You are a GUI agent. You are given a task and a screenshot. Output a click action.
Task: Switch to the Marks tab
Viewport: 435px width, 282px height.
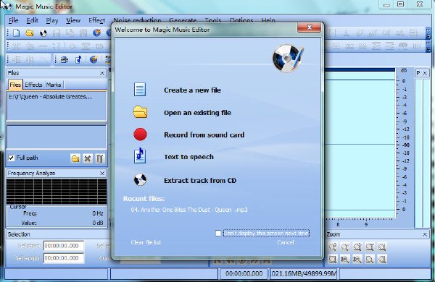(54, 85)
